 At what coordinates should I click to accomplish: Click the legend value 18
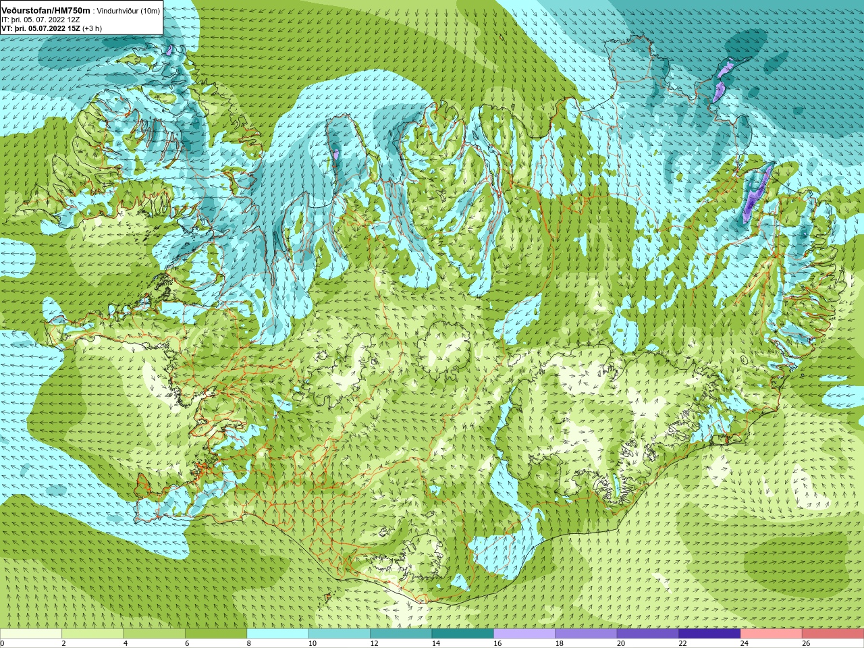pos(559,643)
